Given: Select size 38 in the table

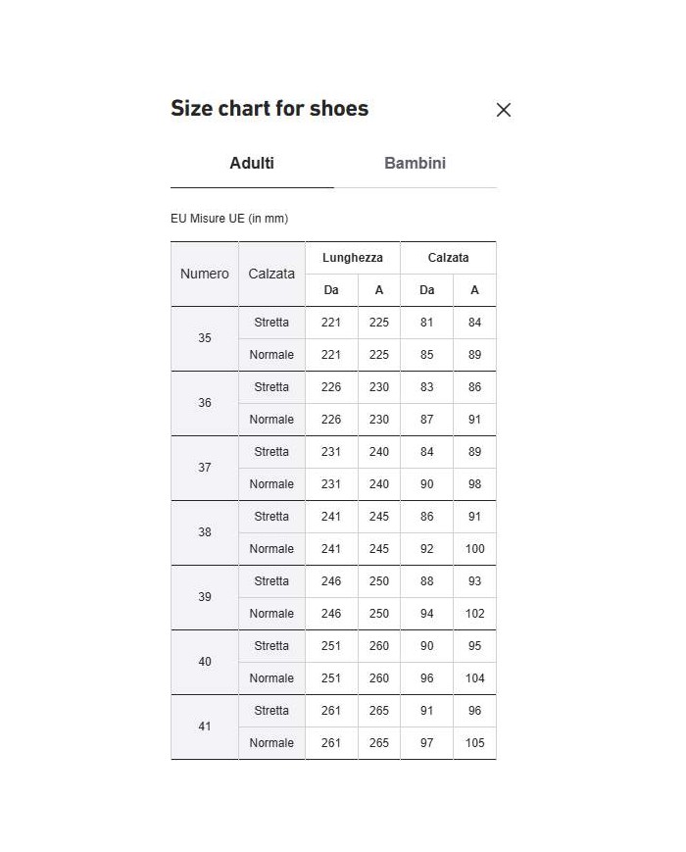Looking at the screenshot, I should [205, 532].
